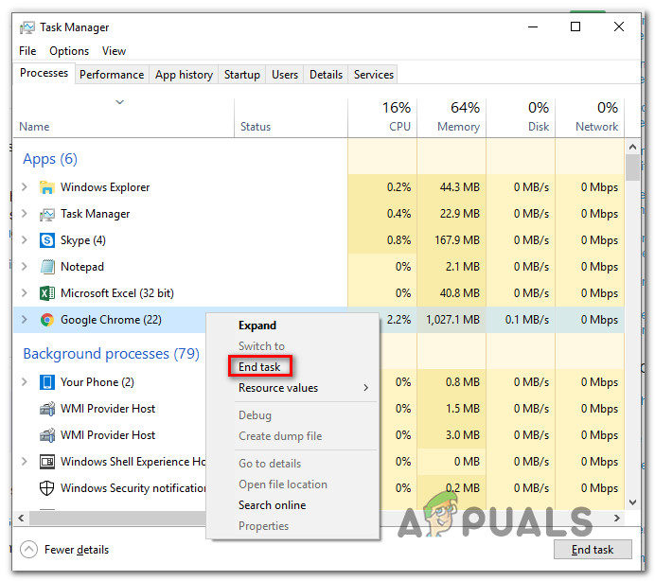Click the Fewer details link
The height and width of the screenshot is (581, 655).
point(77,550)
